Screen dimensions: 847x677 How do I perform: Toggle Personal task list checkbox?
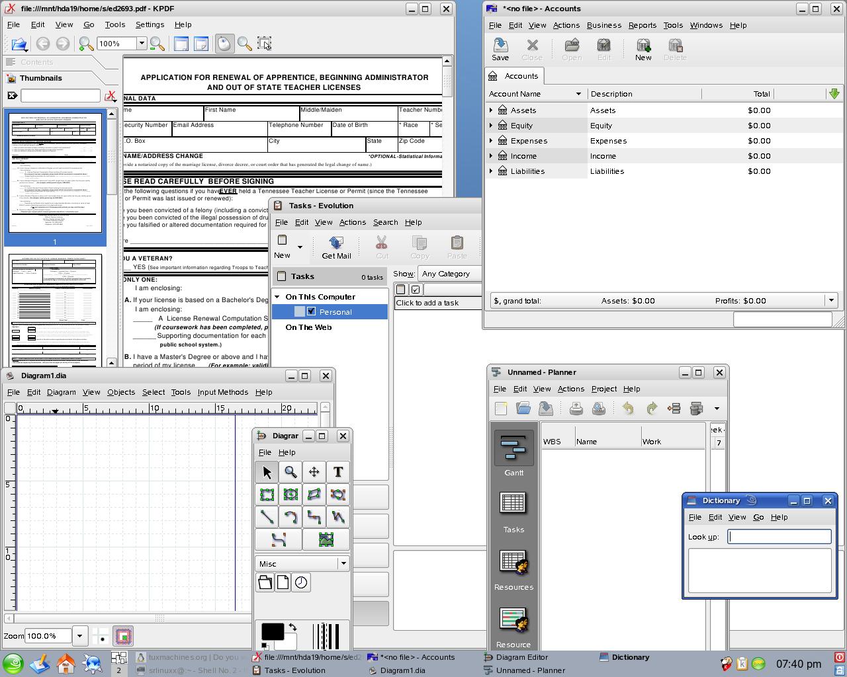[x=311, y=311]
